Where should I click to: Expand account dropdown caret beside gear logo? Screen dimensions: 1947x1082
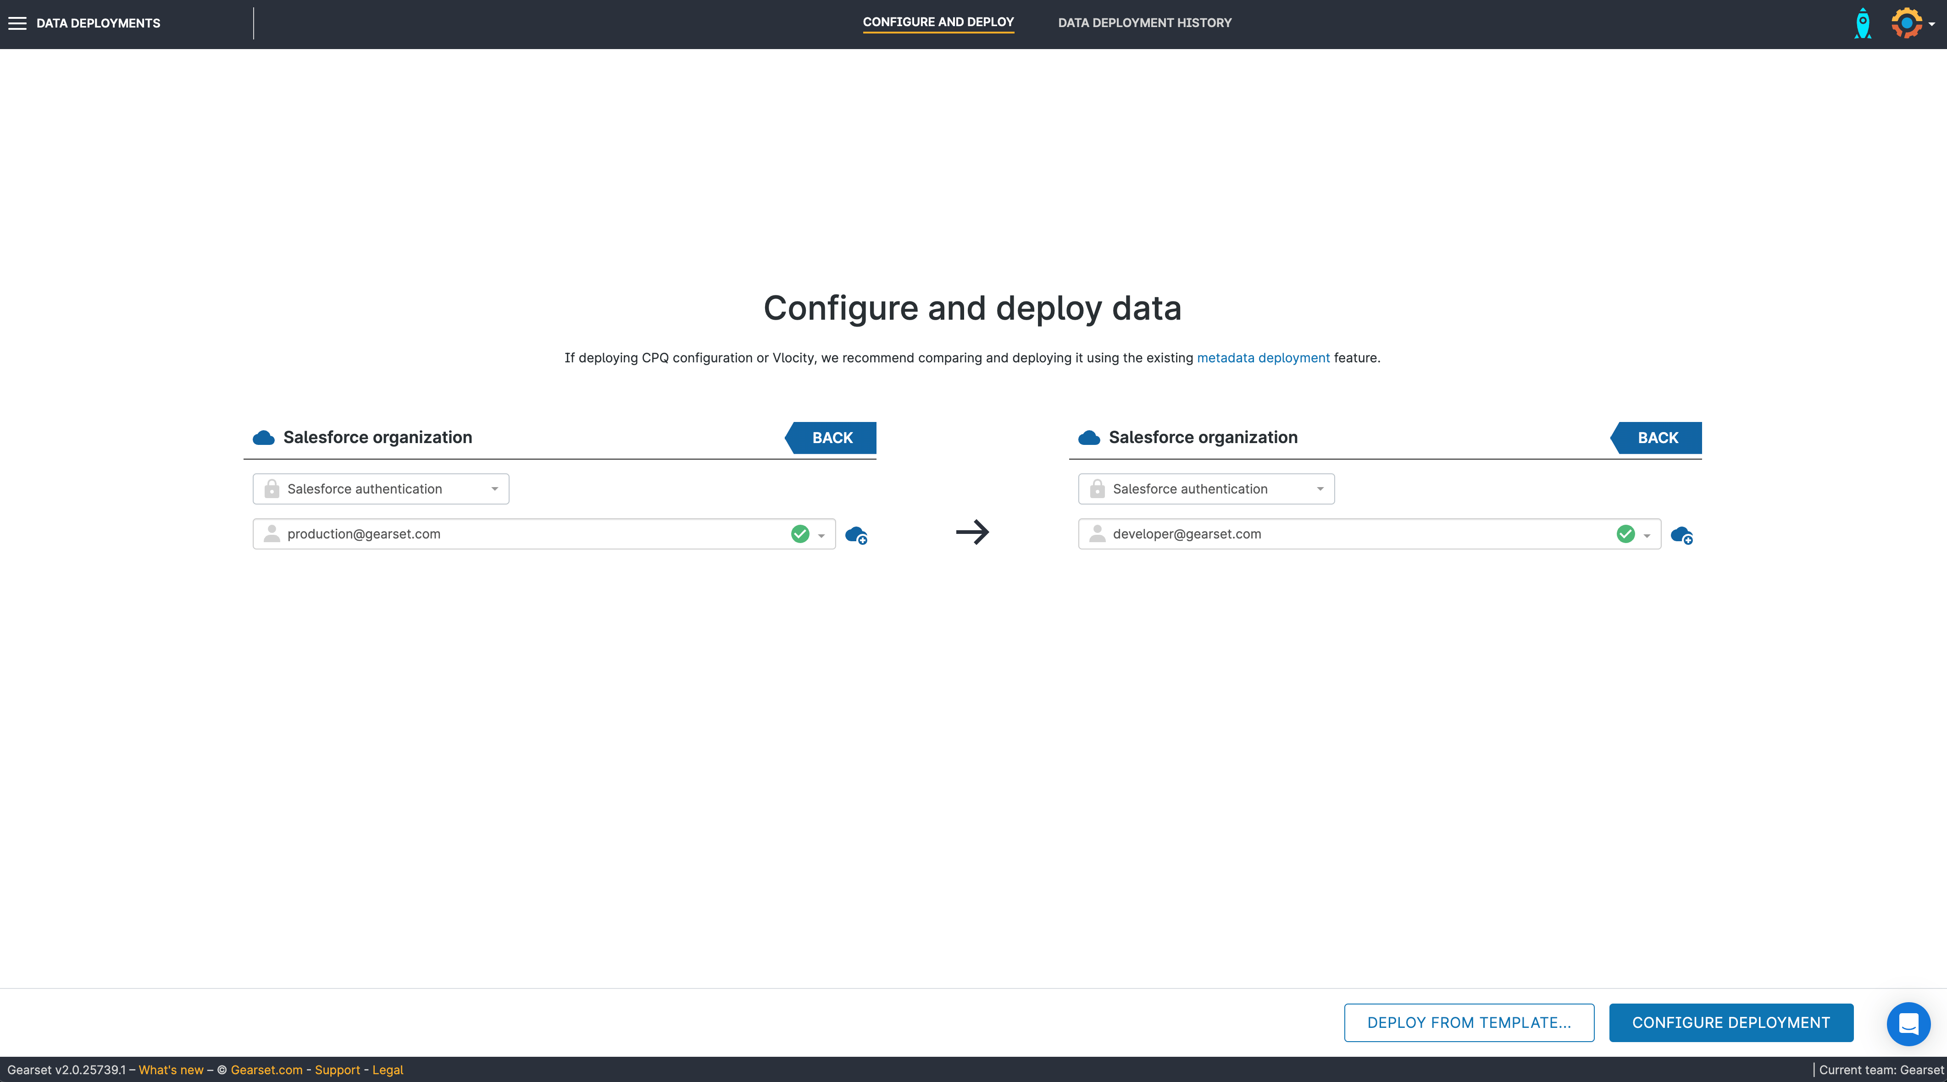(1932, 24)
